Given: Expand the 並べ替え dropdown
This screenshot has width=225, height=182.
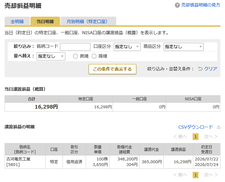Looking at the screenshot, I should pos(51,56).
